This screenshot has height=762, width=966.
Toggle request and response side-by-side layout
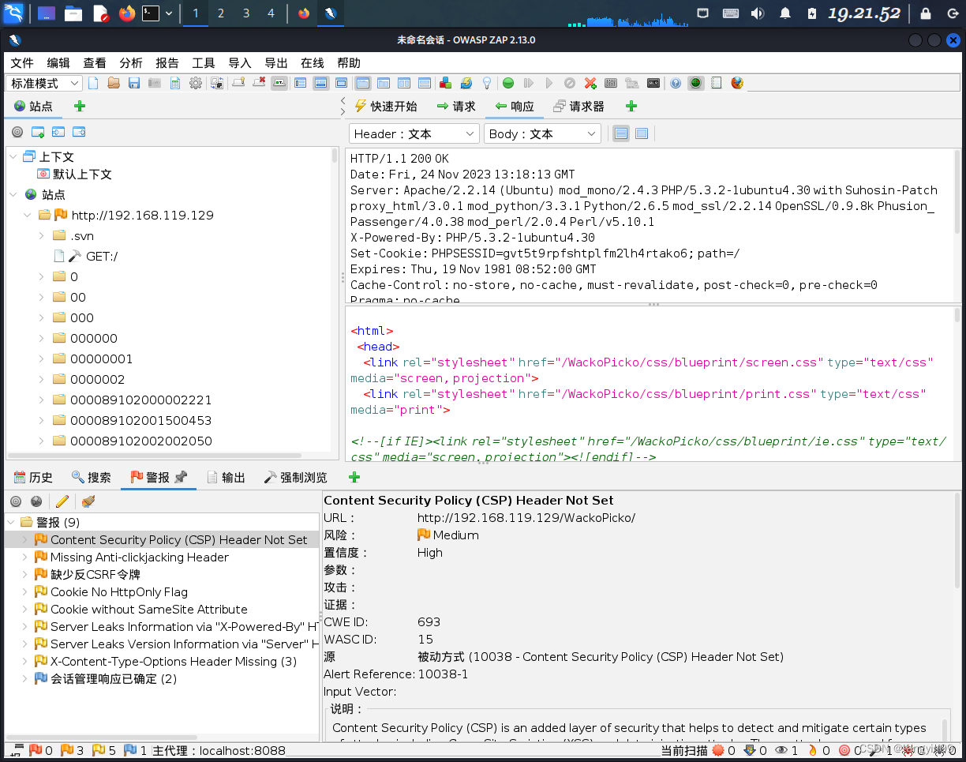pos(403,83)
